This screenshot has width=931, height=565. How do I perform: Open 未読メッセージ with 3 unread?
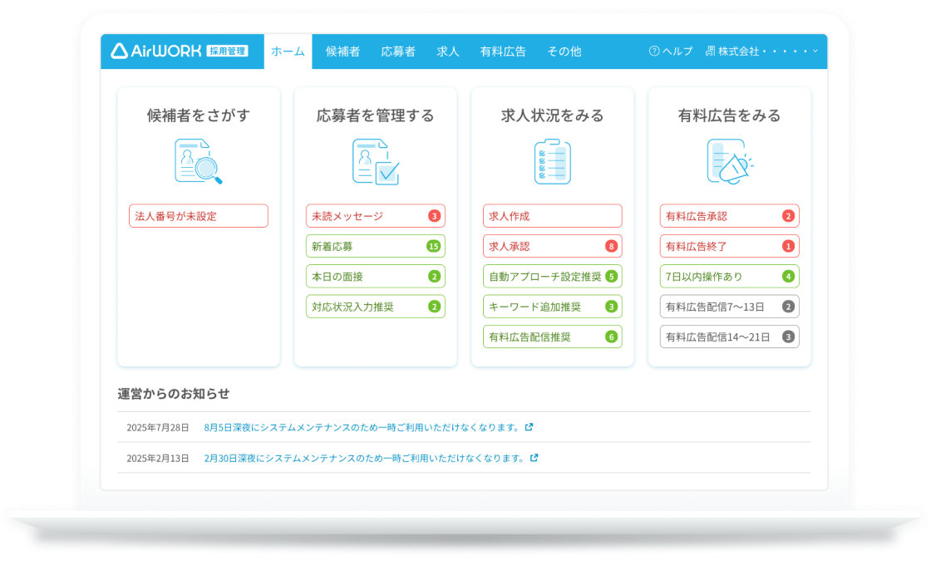tap(375, 216)
